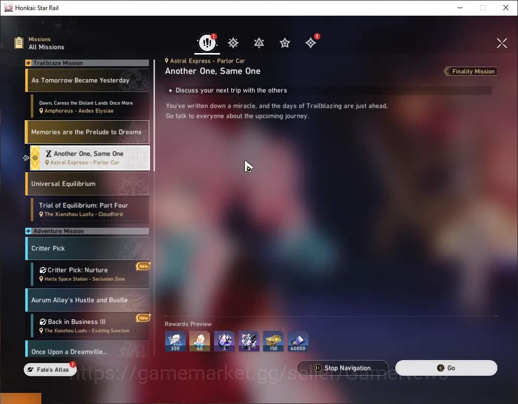Click the Trailblaze Mission section icon
Screen dimensions: 518x404
[x=28, y=63]
